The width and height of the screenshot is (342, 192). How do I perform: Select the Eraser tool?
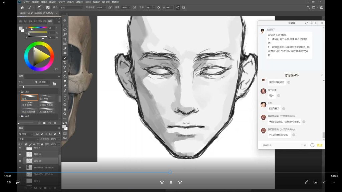click(x=65, y=72)
